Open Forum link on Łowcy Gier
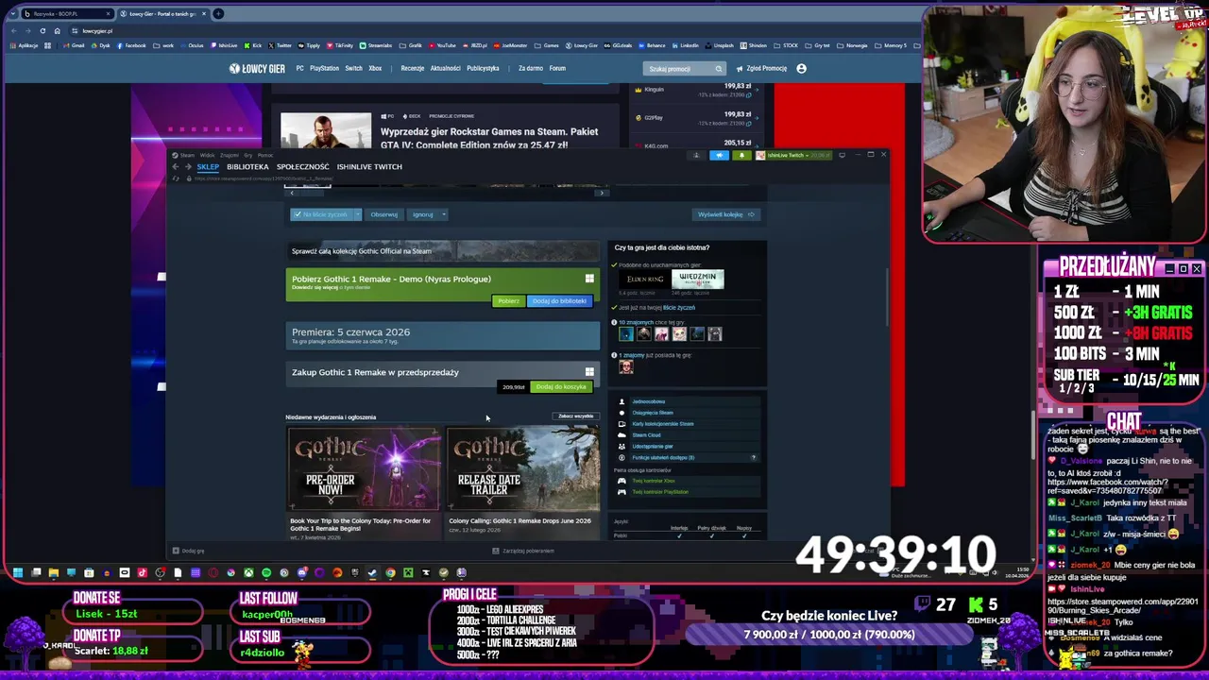Screen dimensions: 1209x680 tap(557, 68)
